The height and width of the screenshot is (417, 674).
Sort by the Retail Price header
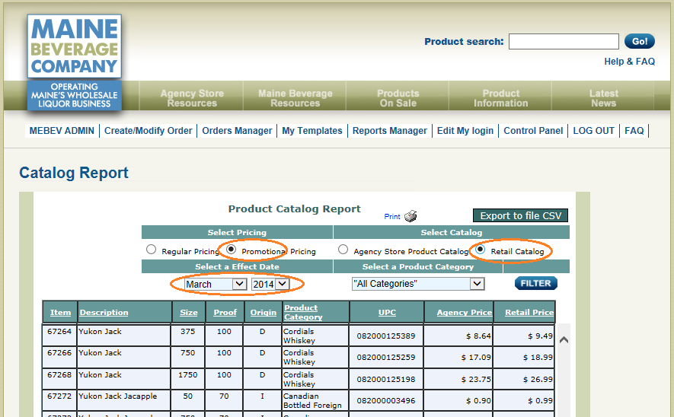click(529, 312)
